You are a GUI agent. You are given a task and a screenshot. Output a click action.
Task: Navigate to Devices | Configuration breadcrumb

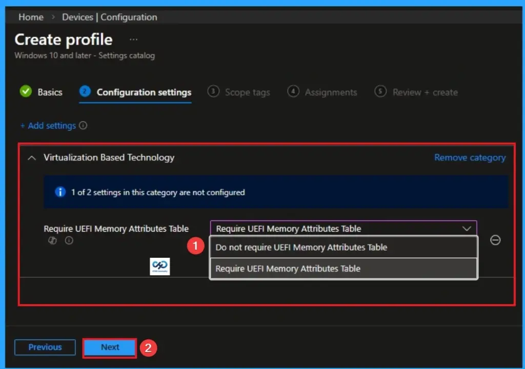[x=109, y=17]
